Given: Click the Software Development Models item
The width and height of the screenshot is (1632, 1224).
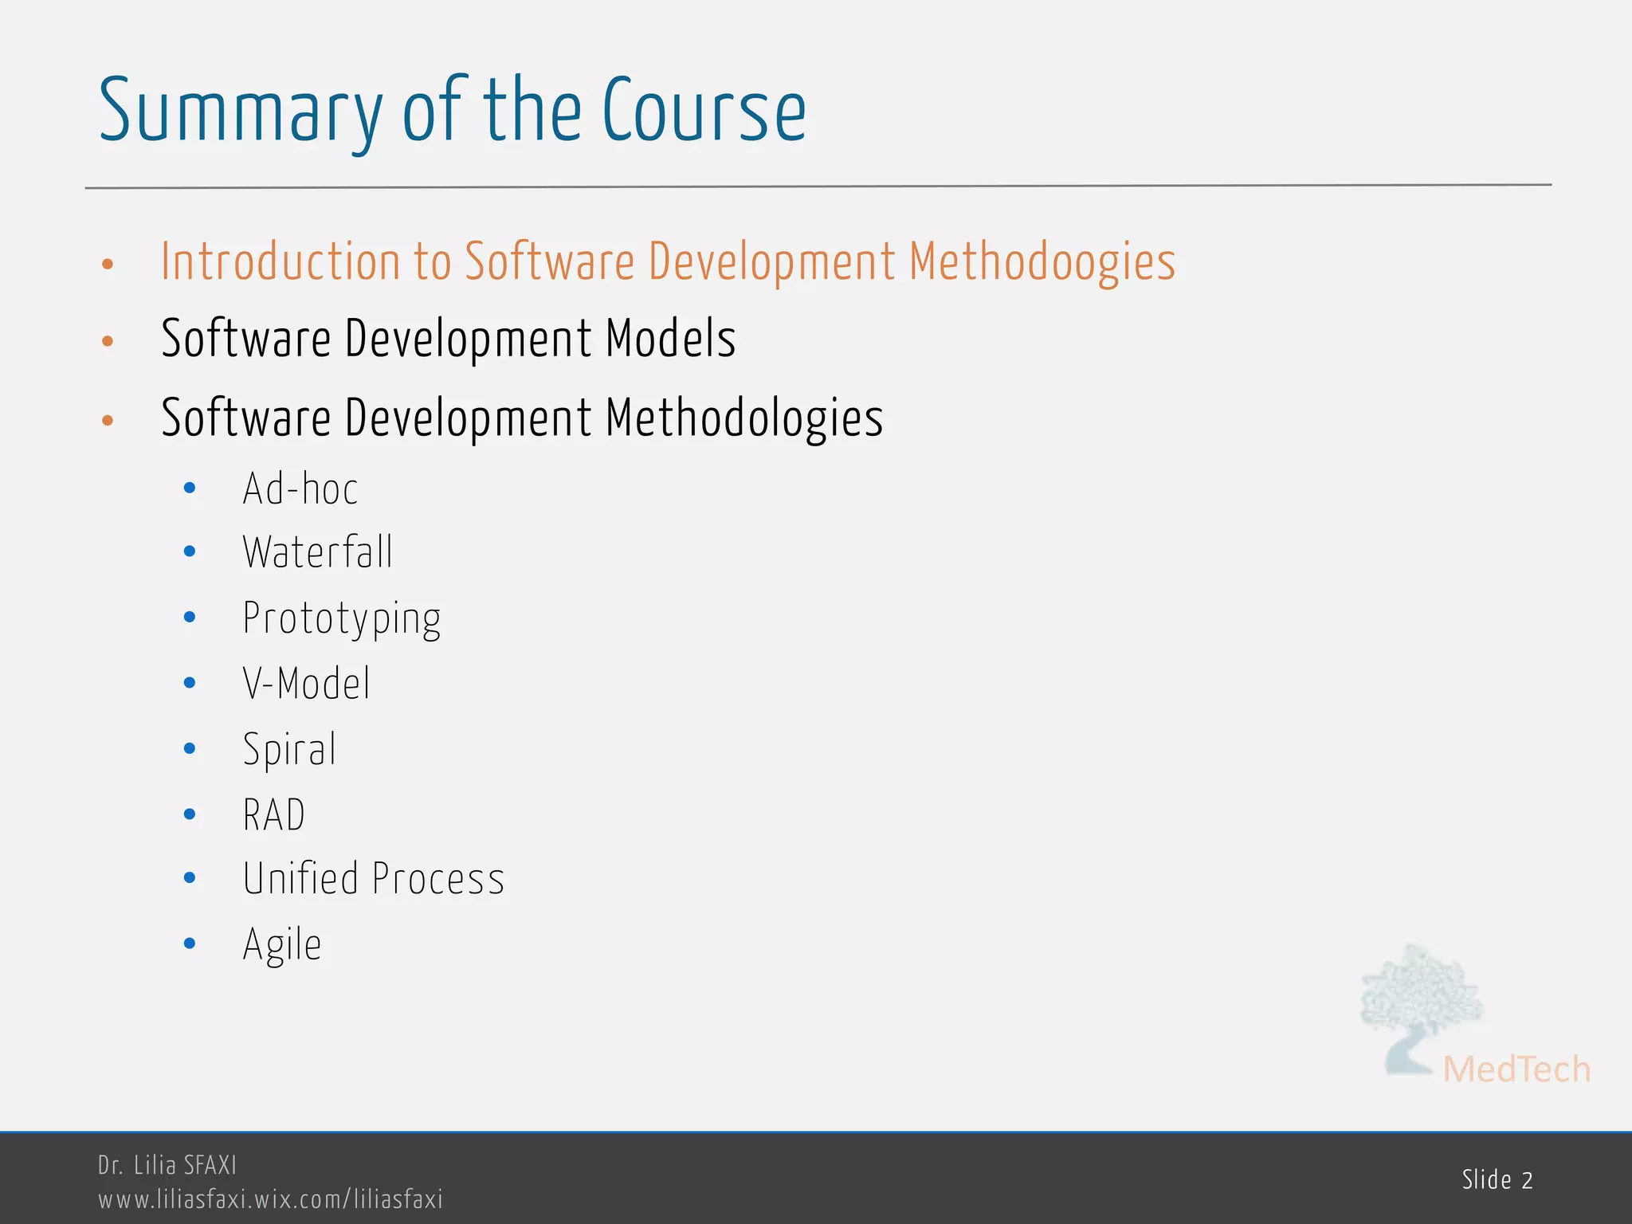Looking at the screenshot, I should coord(448,339).
